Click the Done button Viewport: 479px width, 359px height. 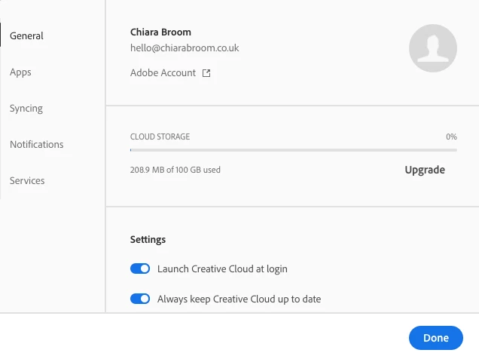click(x=436, y=338)
